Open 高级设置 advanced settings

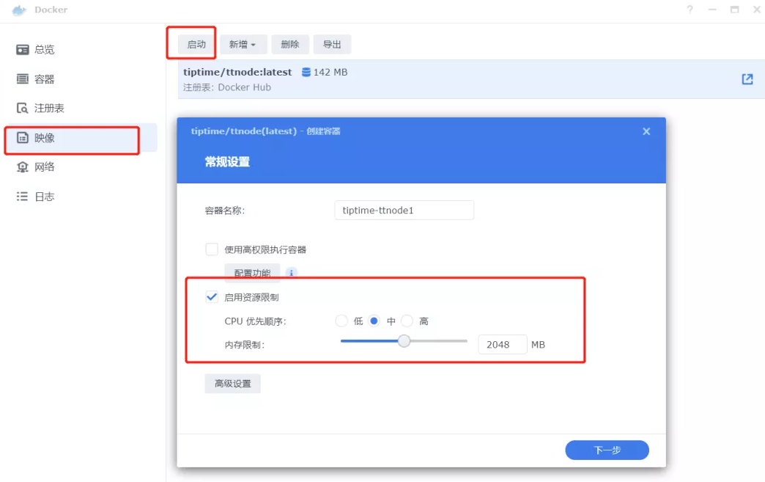(x=232, y=384)
